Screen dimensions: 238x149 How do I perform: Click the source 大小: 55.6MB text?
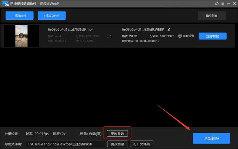pos(84,41)
